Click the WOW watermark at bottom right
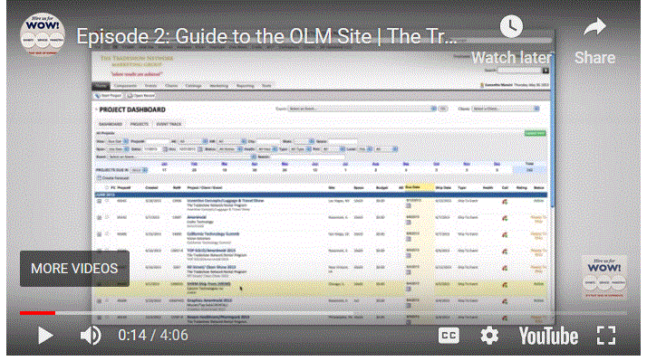This screenshot has width=647, height=361. 604,277
